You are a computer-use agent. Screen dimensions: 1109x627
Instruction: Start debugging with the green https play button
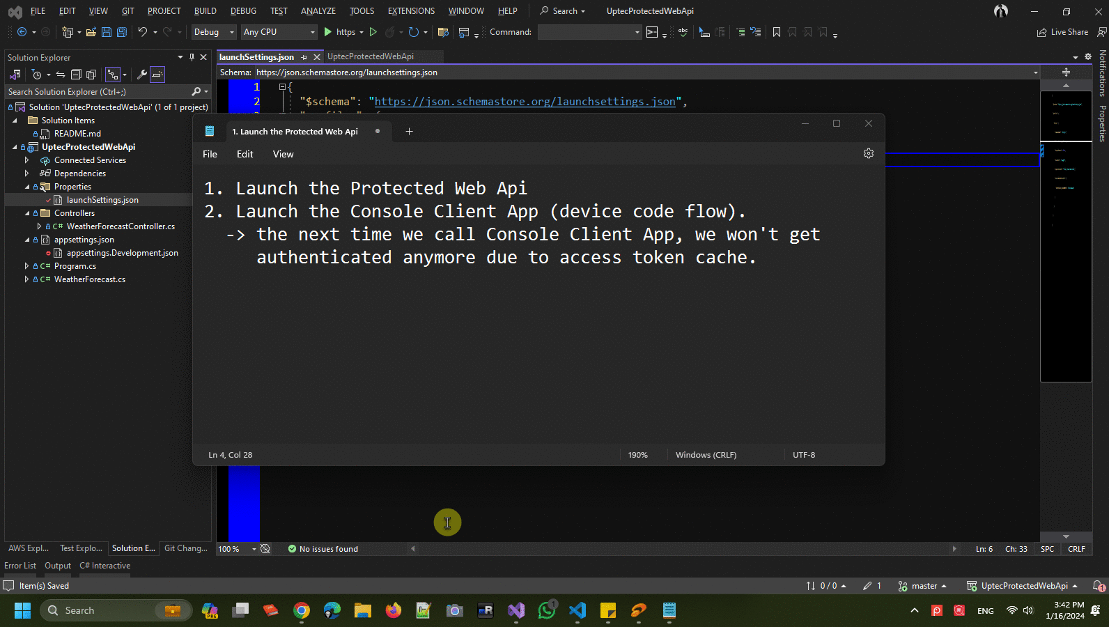[328, 32]
